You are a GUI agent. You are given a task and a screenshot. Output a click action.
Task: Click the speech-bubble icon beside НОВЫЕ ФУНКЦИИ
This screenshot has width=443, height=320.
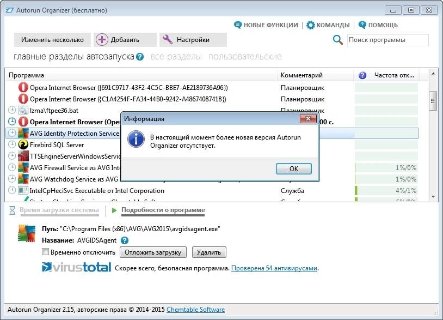pyautogui.click(x=238, y=25)
